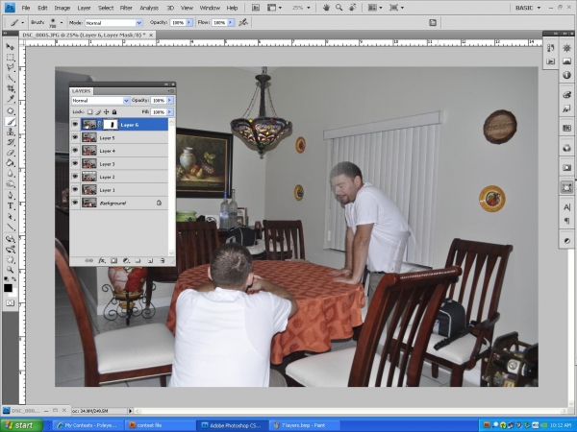Open the File menu
577x432 pixels.
tap(26, 8)
